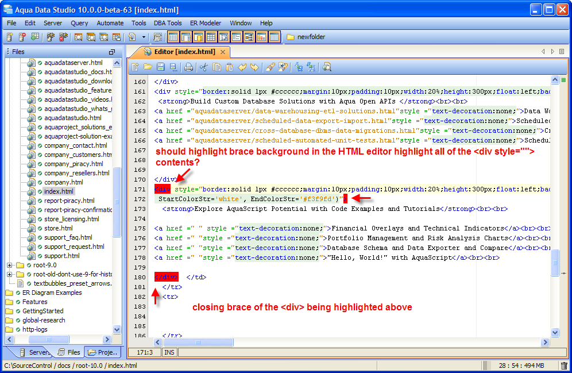572x373 pixels.
Task: Click the highlighter icon with blue arrow
Action: [283, 67]
